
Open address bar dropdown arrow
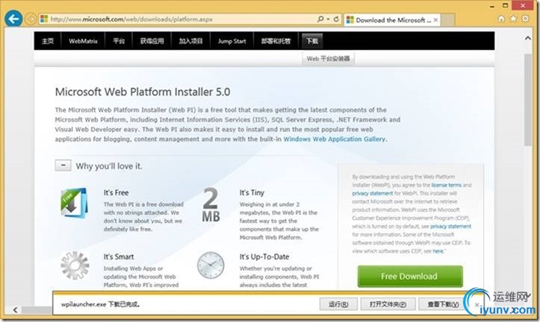(328, 19)
